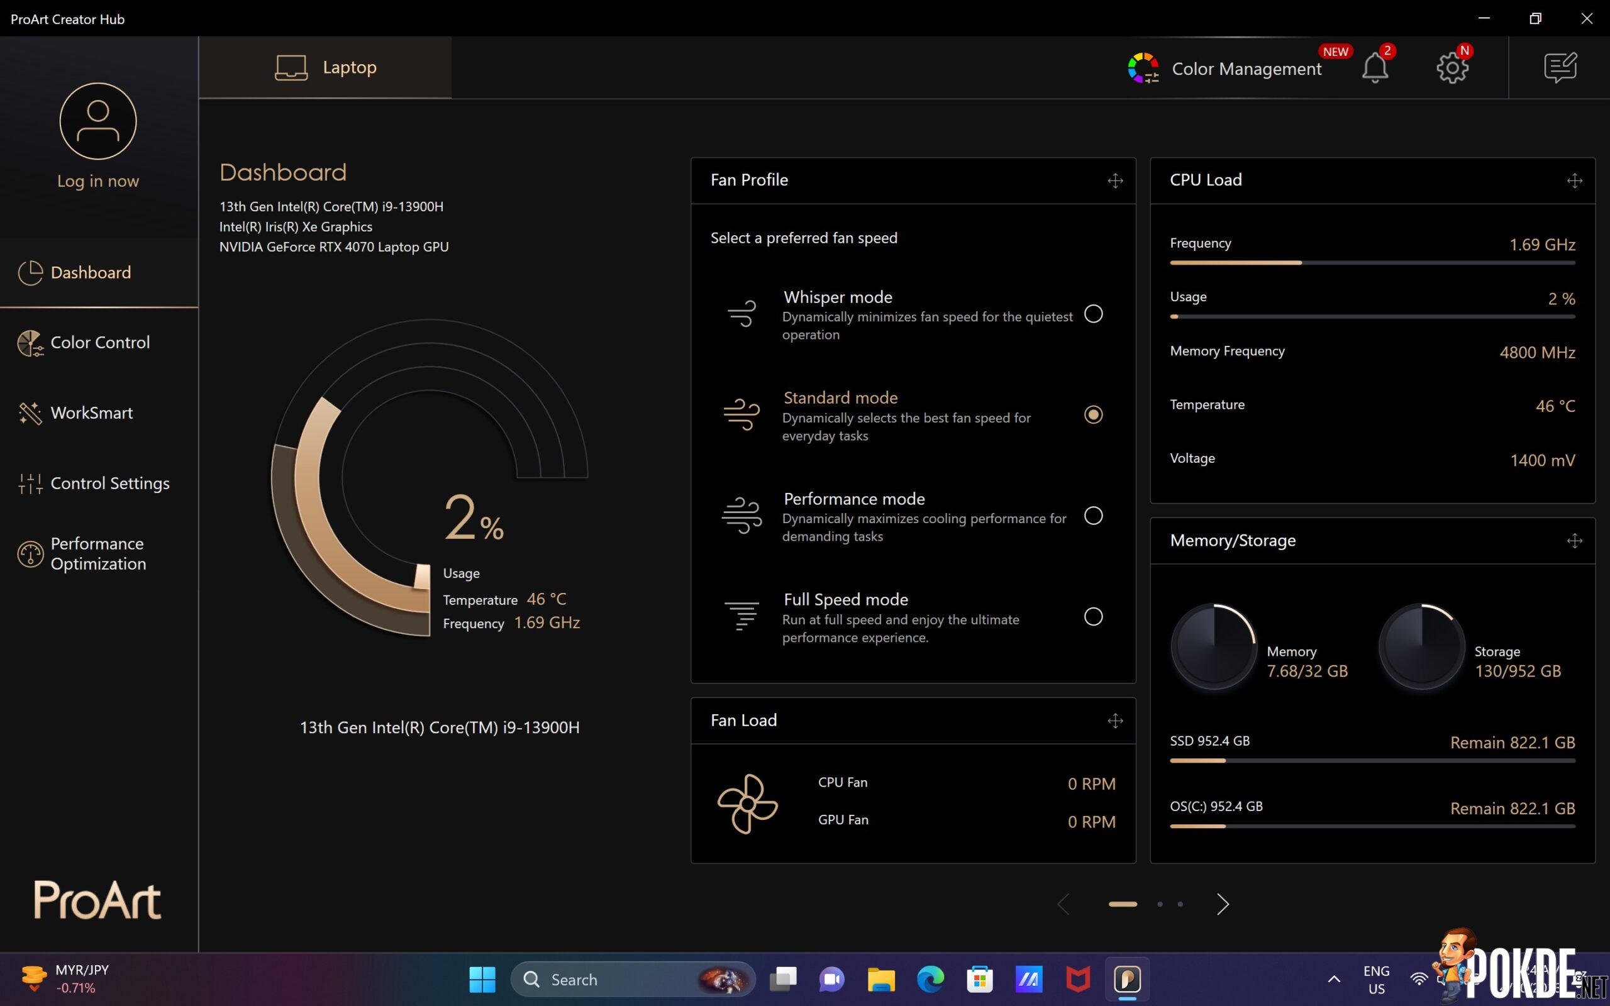Open File Explorer from the taskbar
The image size is (1610, 1006).
[881, 980]
